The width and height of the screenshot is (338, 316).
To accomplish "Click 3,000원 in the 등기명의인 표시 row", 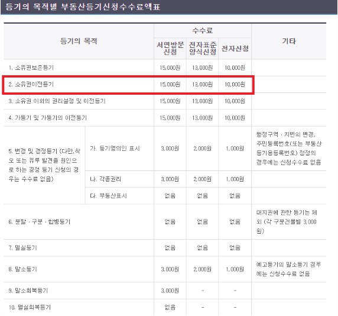I will [x=170, y=149].
